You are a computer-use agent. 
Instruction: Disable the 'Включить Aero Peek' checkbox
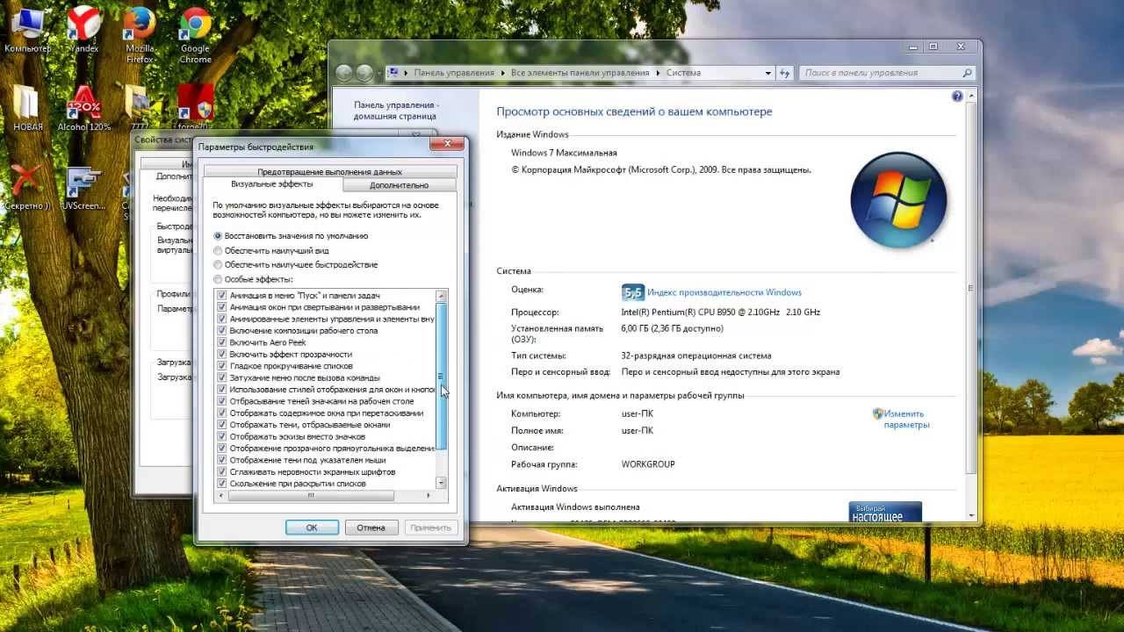coord(222,342)
